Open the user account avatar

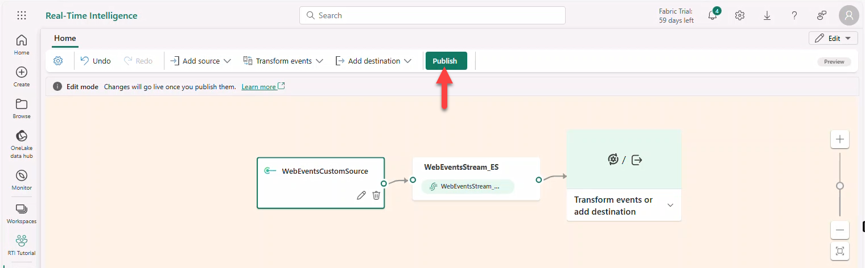pos(849,15)
